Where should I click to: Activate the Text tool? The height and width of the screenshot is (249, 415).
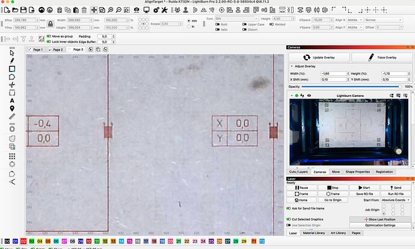12,100
